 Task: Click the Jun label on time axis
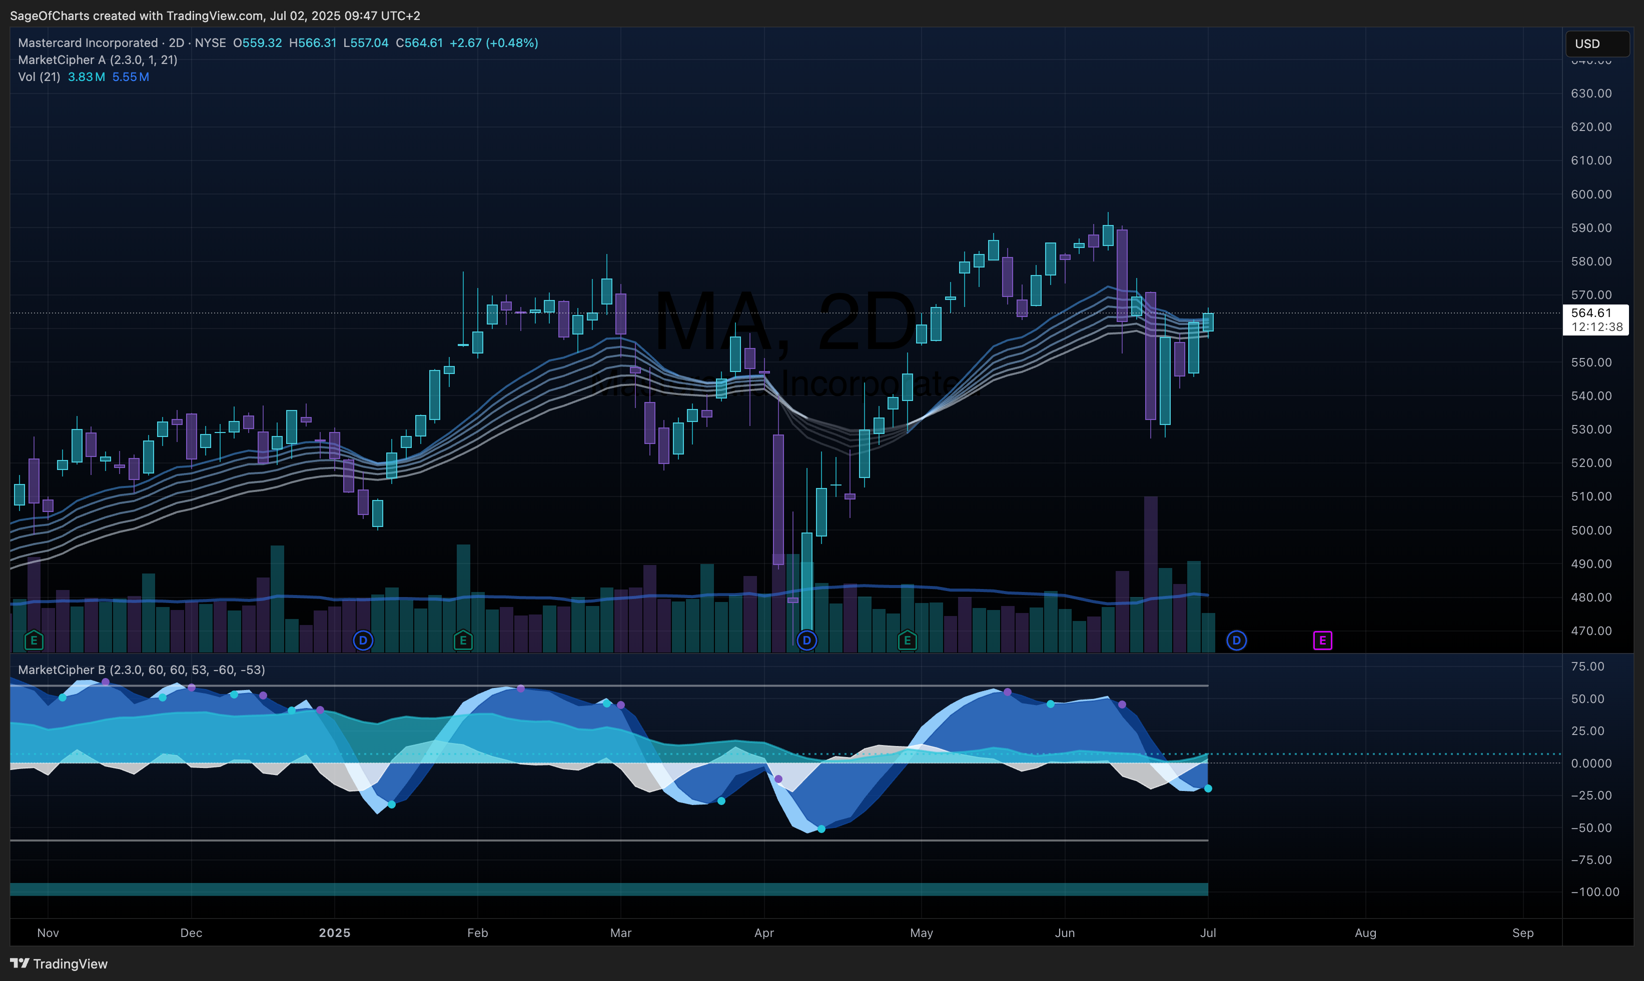[x=1065, y=932]
